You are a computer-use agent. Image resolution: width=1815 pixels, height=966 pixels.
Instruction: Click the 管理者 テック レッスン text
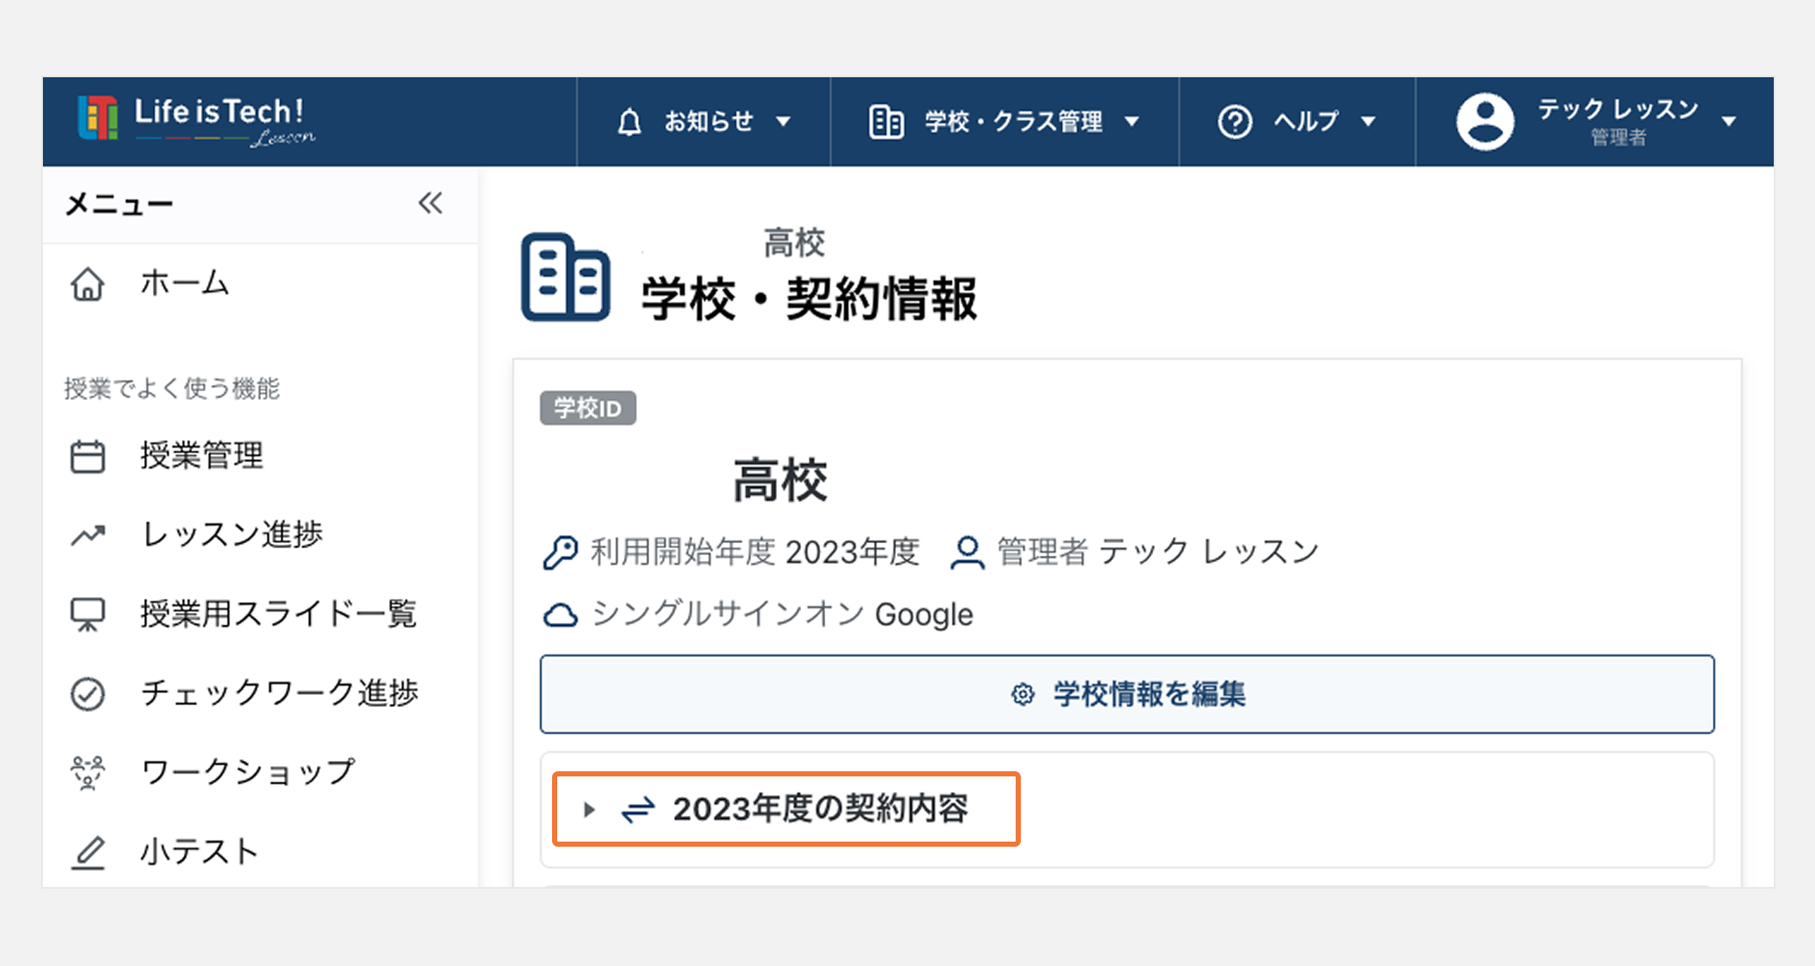click(x=1157, y=552)
